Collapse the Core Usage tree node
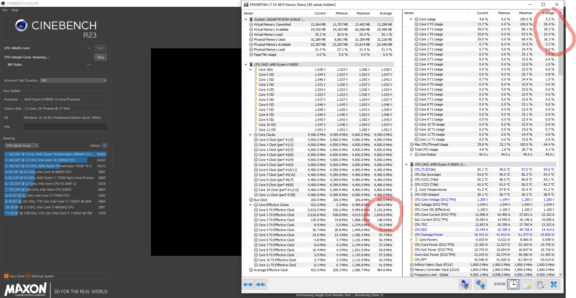Image resolution: width=576 pixels, height=298 pixels. click(x=411, y=19)
